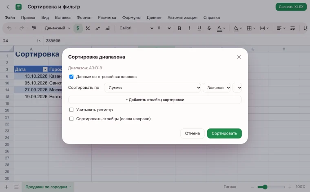
Task: Click the fx function icon
Action: click(39, 40)
